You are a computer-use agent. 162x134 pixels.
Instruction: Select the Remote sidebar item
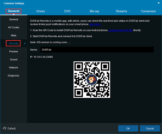14,43
